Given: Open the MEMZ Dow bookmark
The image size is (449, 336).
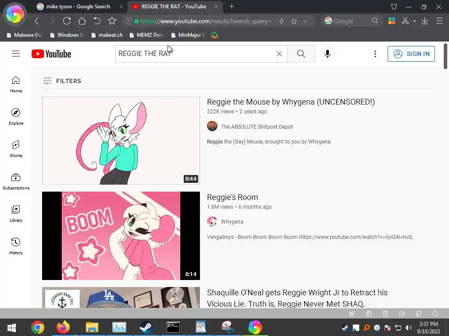Looking at the screenshot, I should point(146,35).
